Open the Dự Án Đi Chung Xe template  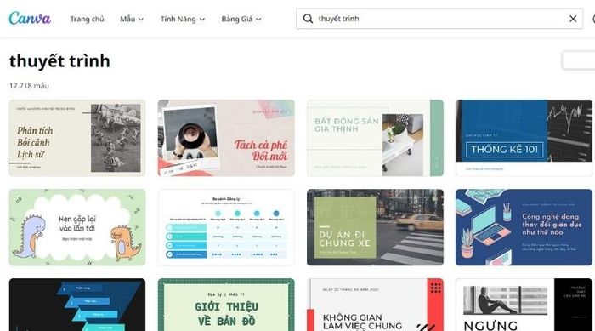pos(375,227)
